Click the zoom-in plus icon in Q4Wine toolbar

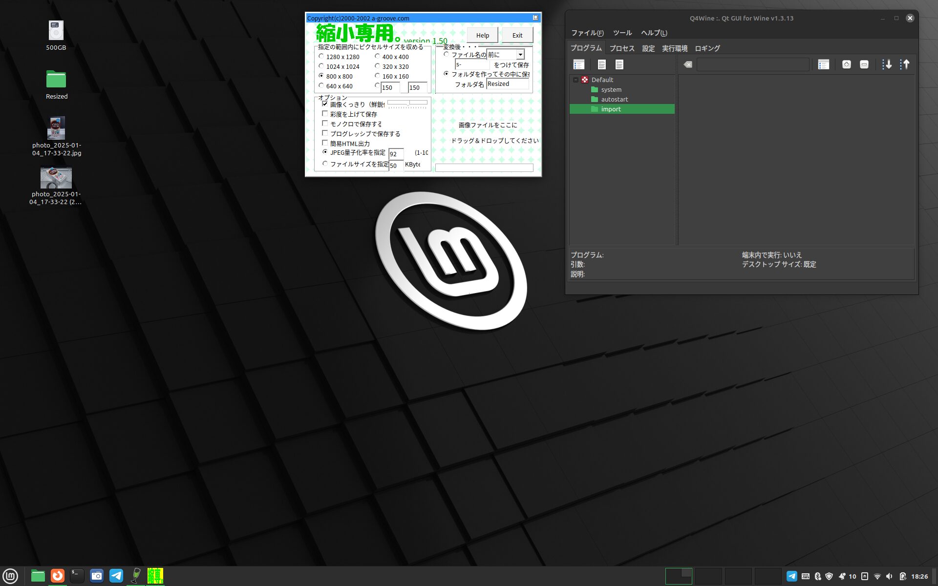(x=847, y=64)
